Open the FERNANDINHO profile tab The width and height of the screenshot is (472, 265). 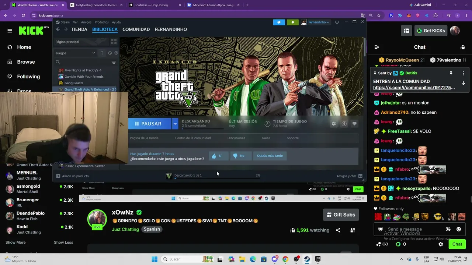pos(171,29)
